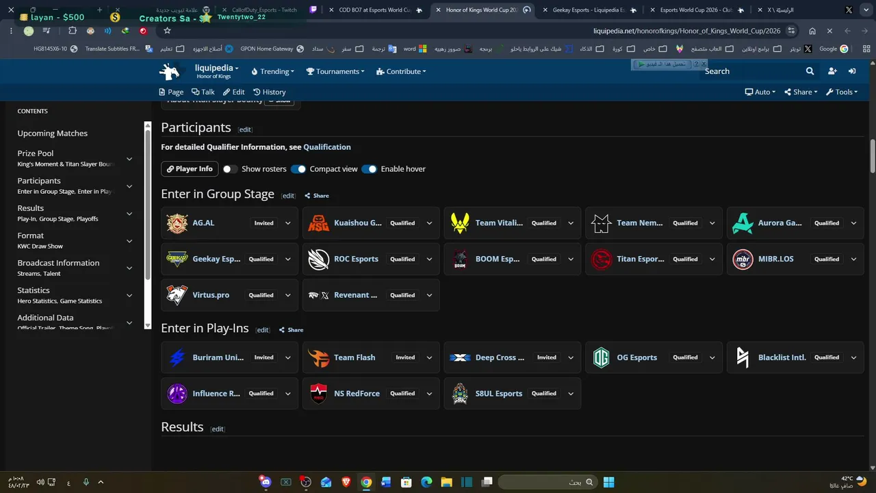Click the Kuaishou Gaming team logo
The height and width of the screenshot is (493, 876).
point(319,223)
